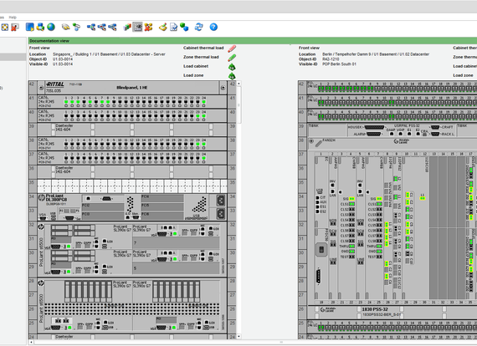This screenshot has height=346, width=477.
Task: Click the green Zone thermal load thermometer
Action: tap(232, 58)
